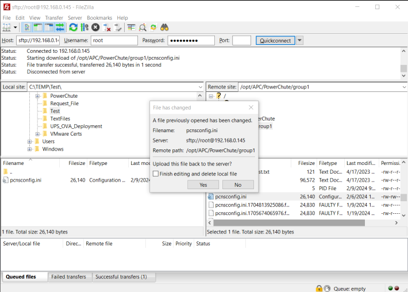The height and width of the screenshot is (292, 408).
Task: Click the reconnect to last server icon
Action: coord(118,28)
